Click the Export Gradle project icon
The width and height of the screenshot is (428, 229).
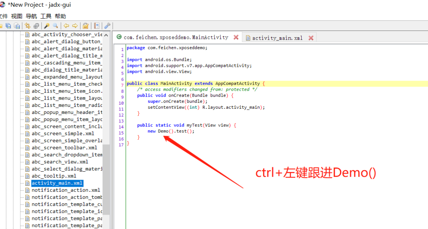tap(17, 26)
